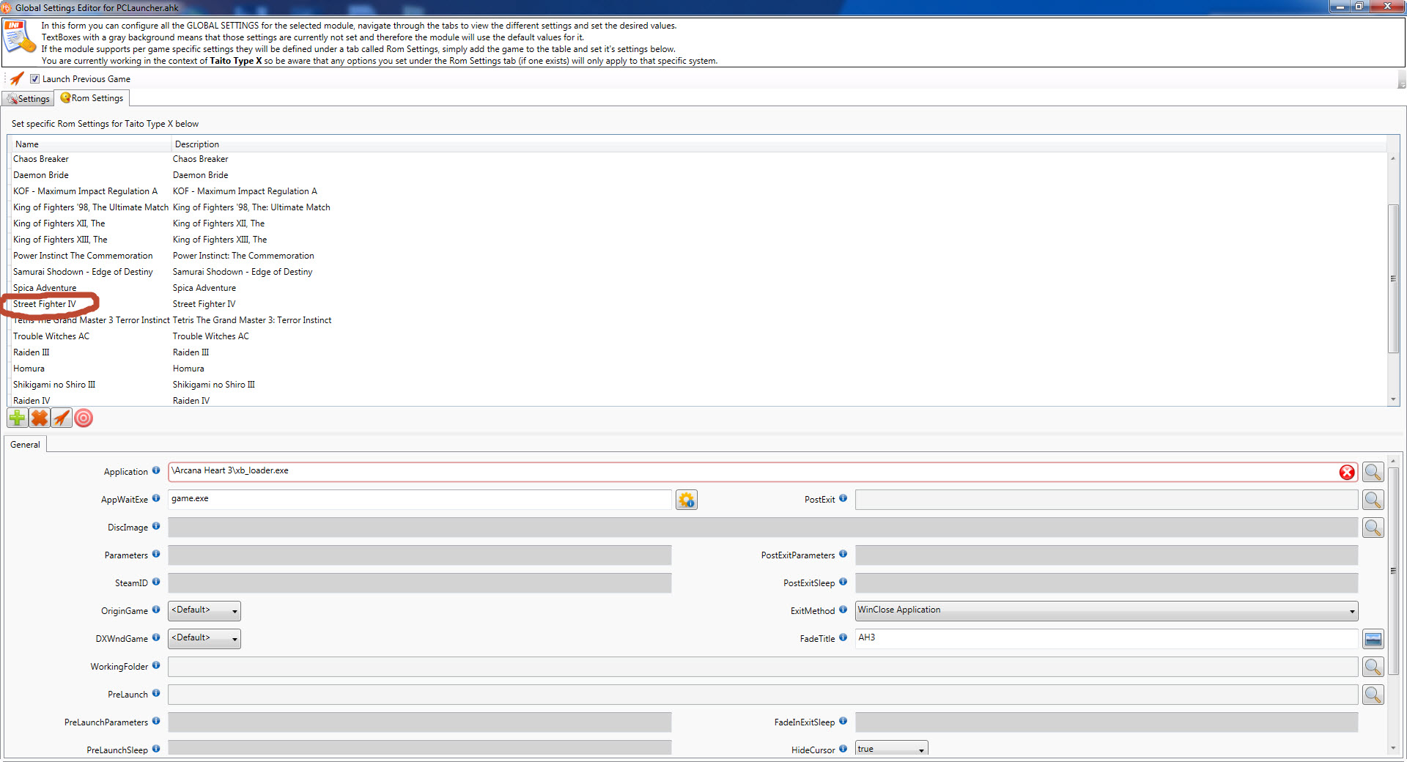1407x762 pixels.
Task: Sort the list by the Name column header
Action: (x=89, y=144)
